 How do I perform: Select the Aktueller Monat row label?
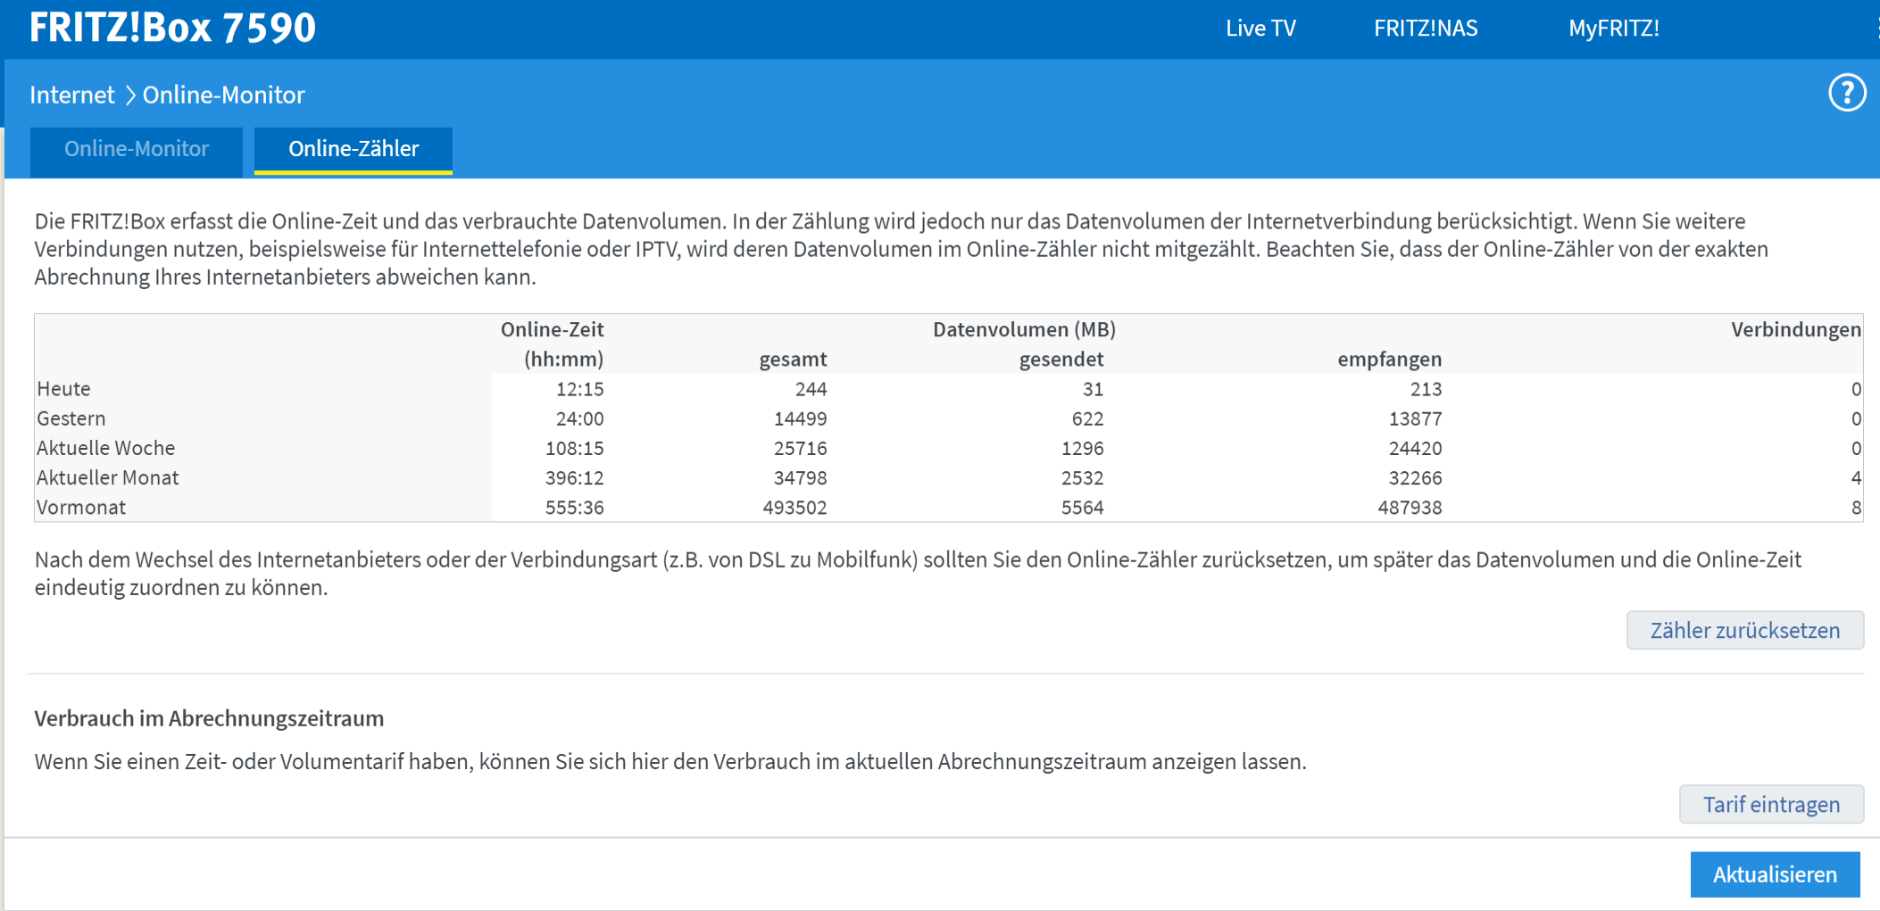tap(107, 477)
